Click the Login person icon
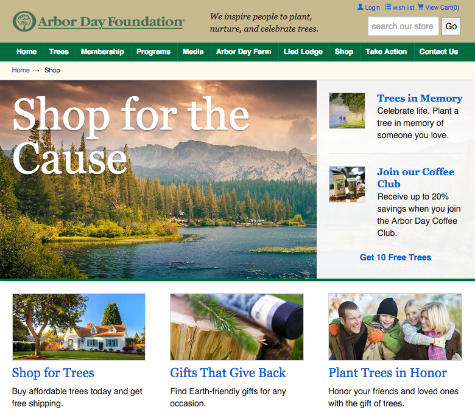Screen dimensions: 475x410 pos(360,7)
